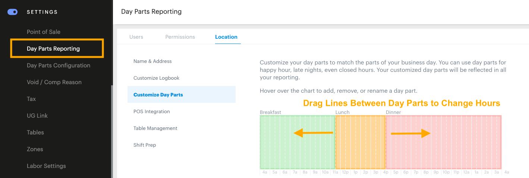Open POS Integration section

(152, 112)
